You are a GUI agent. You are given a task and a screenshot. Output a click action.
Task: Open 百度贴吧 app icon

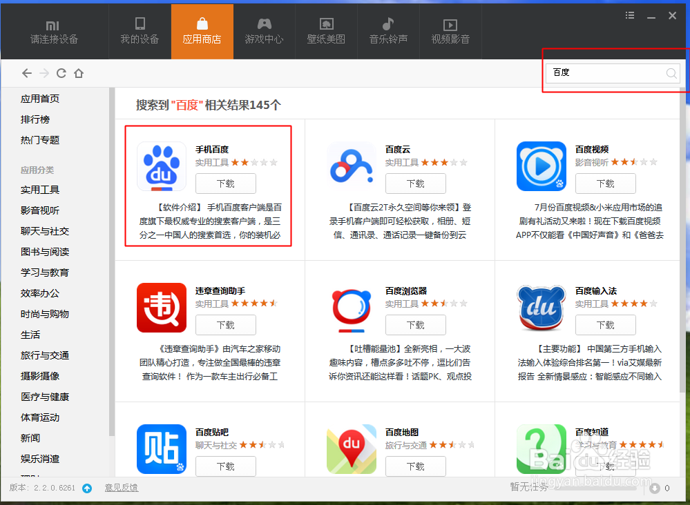click(161, 448)
